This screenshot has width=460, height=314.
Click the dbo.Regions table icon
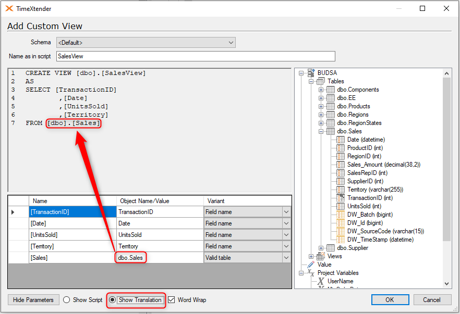click(x=331, y=115)
